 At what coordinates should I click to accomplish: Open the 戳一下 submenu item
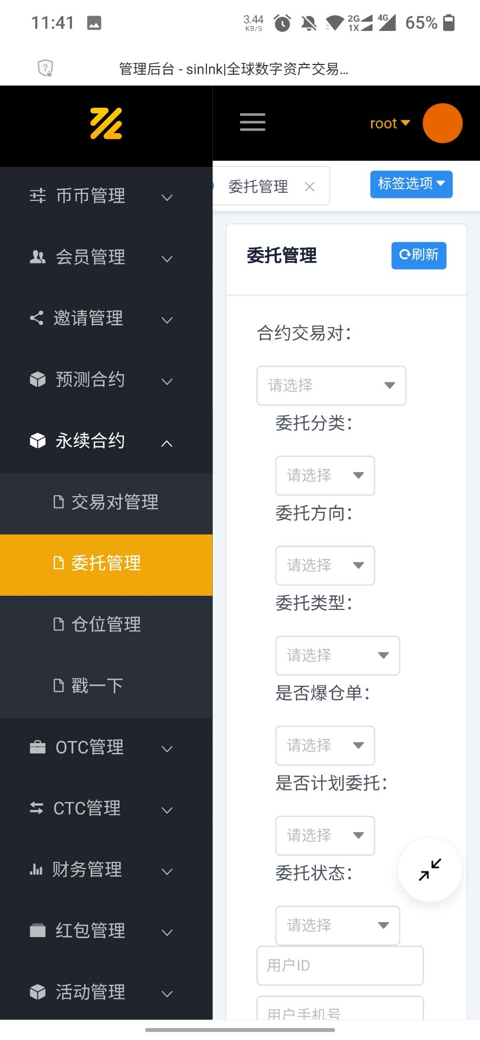click(x=97, y=686)
